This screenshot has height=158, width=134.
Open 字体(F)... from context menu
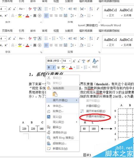coord(62,106)
